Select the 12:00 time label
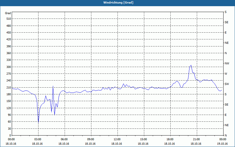This screenshot has width=235, height=147. [x=117, y=139]
